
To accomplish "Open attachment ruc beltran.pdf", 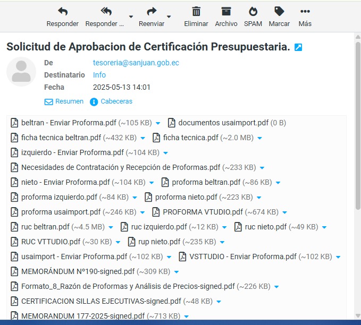I will [45, 227].
